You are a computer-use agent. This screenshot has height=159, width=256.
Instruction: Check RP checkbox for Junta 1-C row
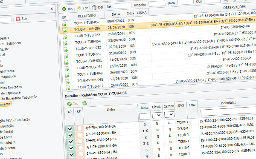(80, 135)
